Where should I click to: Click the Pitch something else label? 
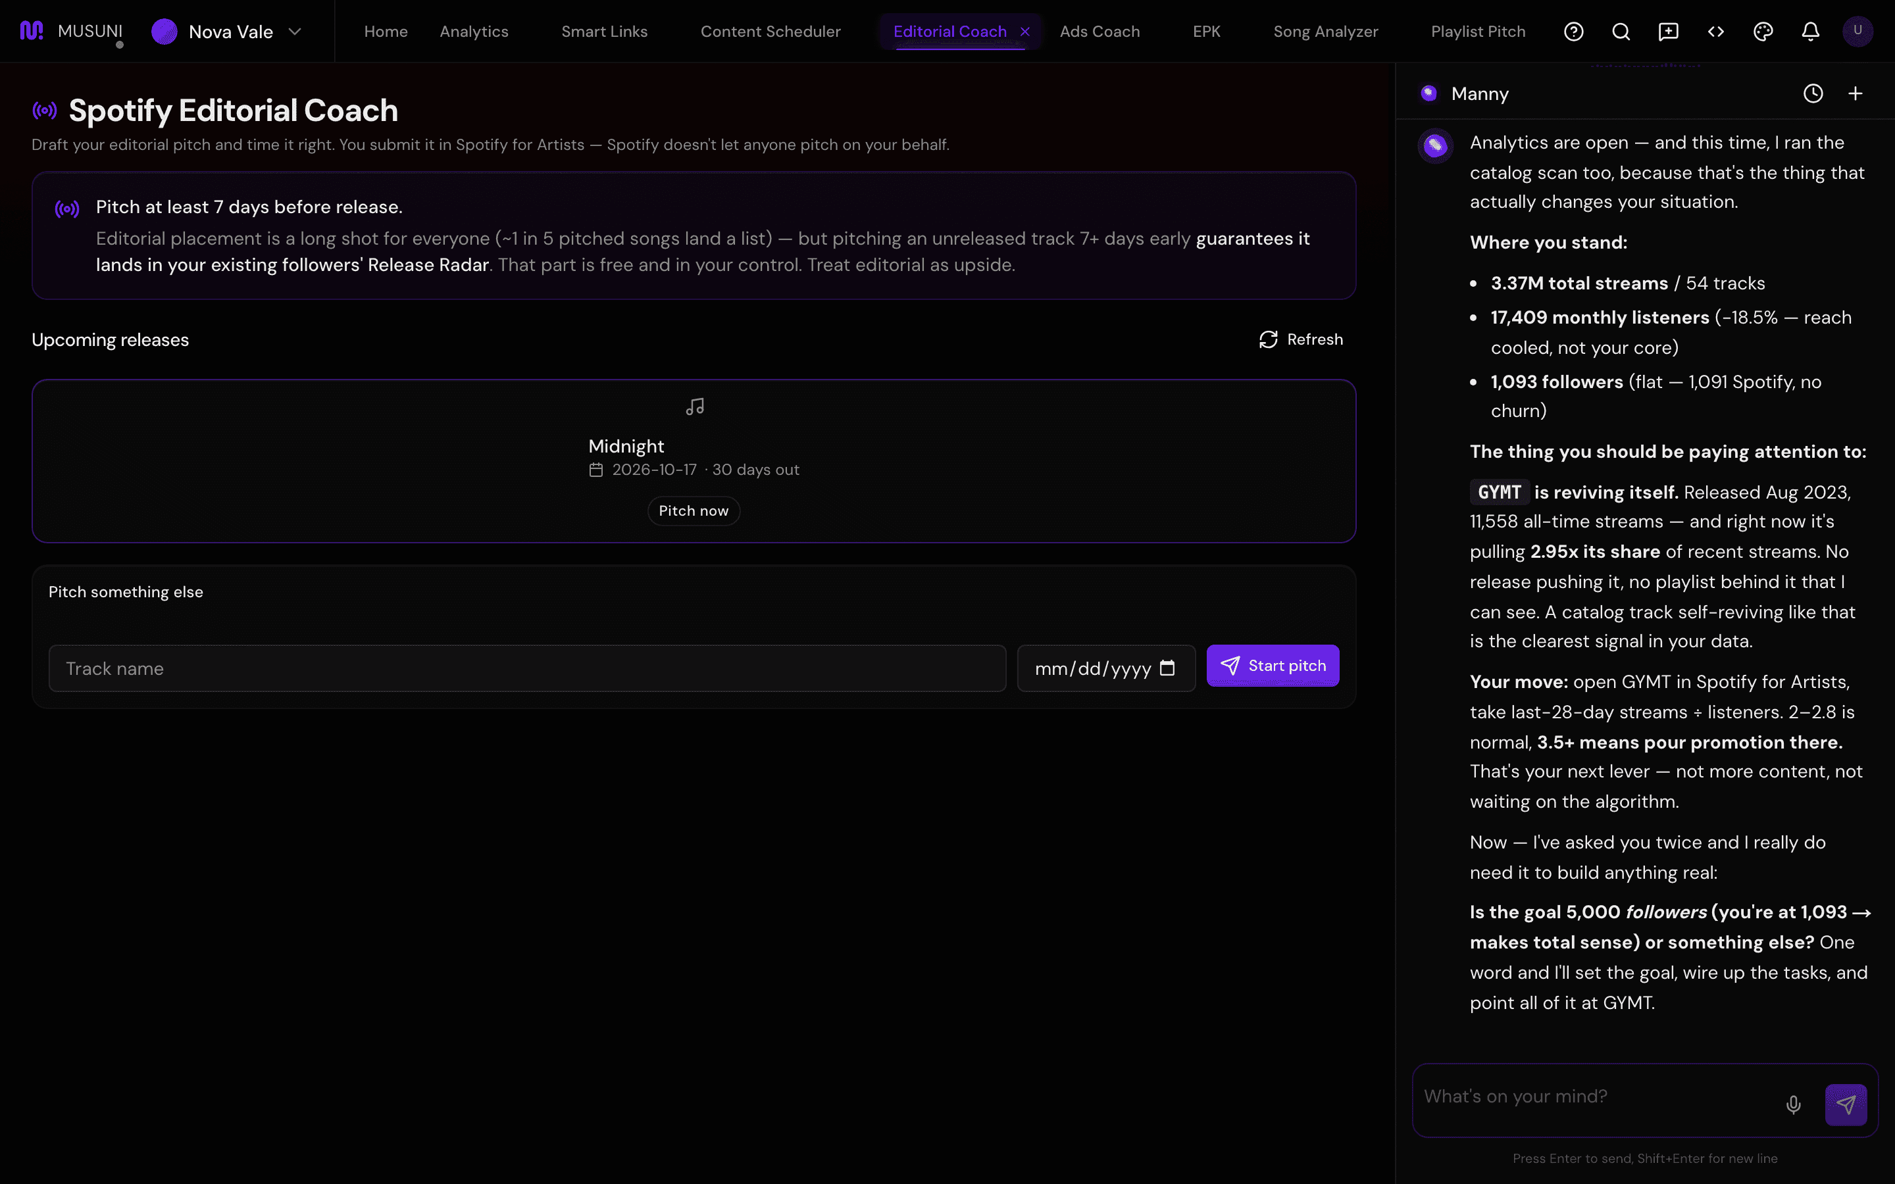(125, 592)
